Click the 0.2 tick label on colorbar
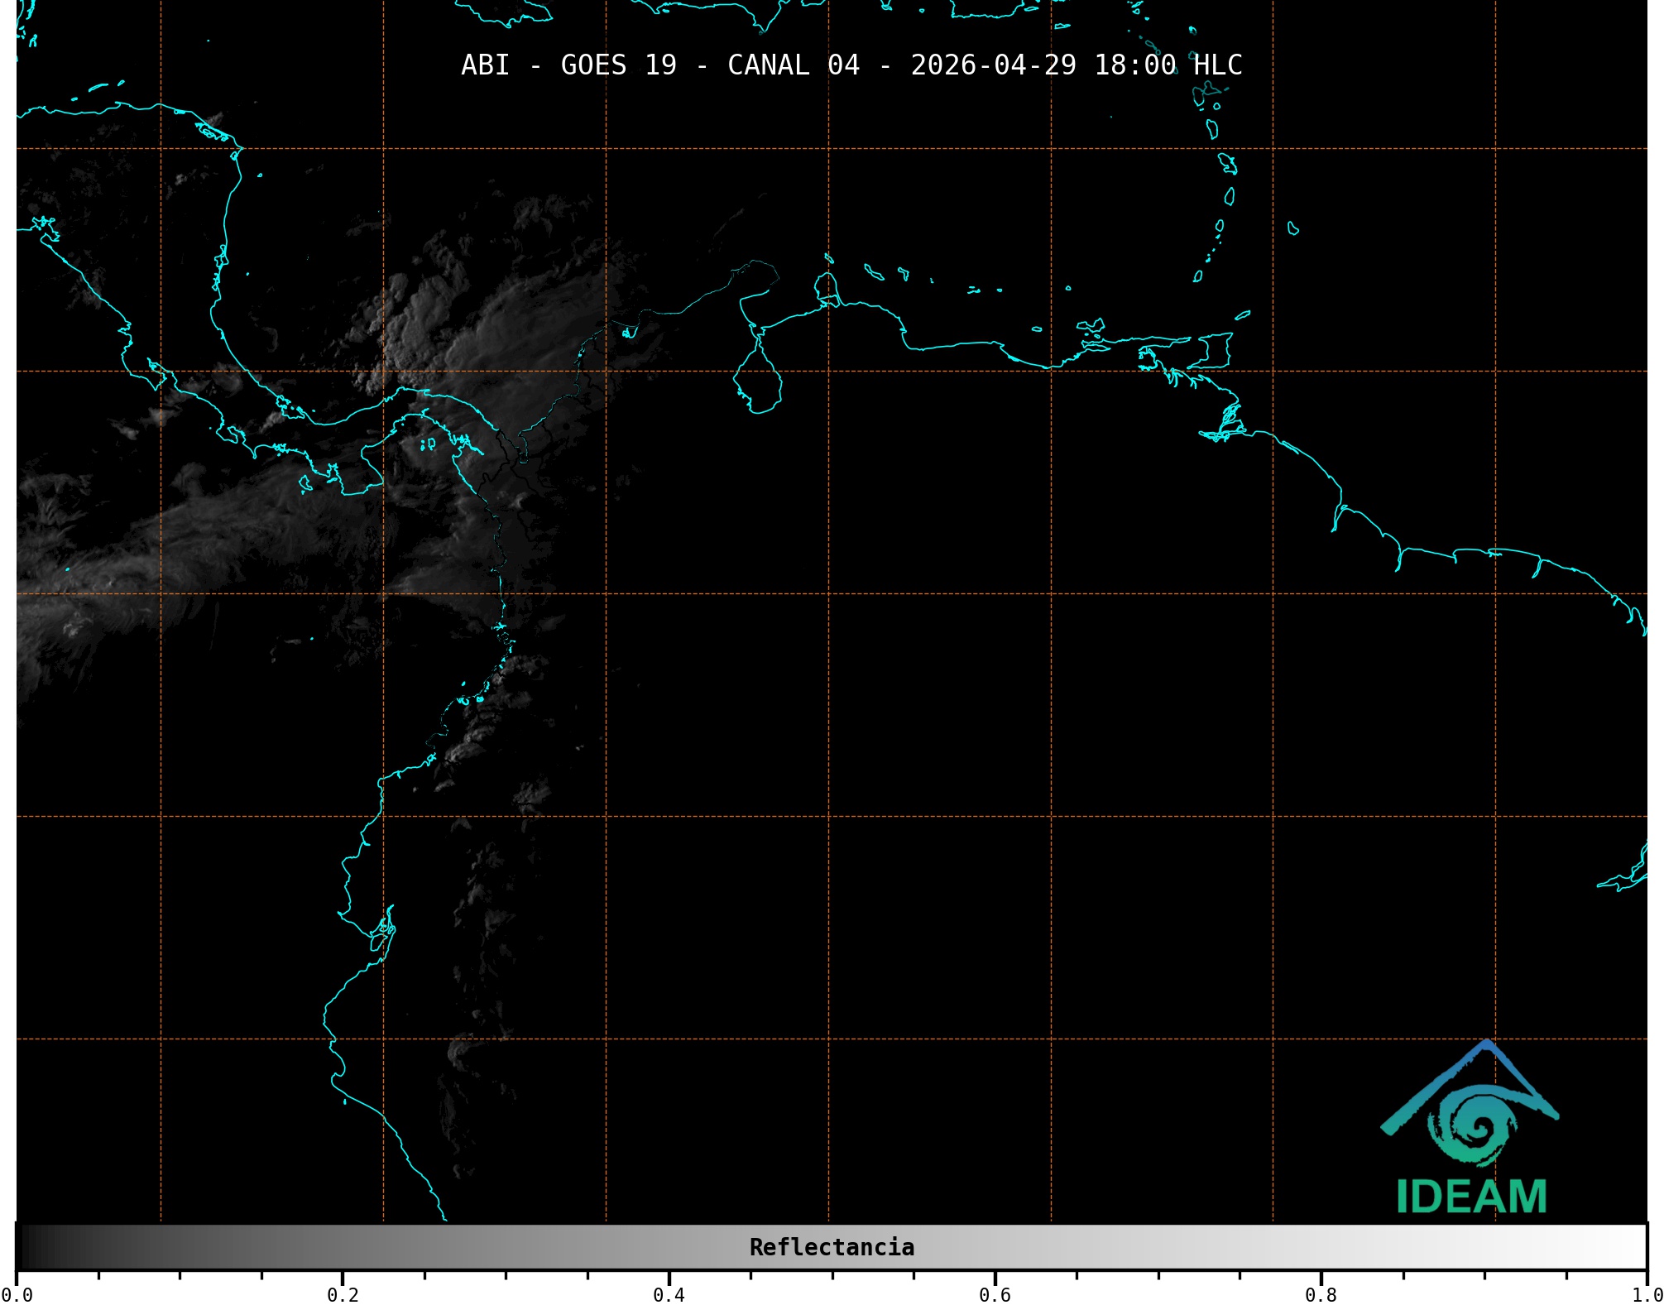The width and height of the screenshot is (1664, 1305). [343, 1294]
